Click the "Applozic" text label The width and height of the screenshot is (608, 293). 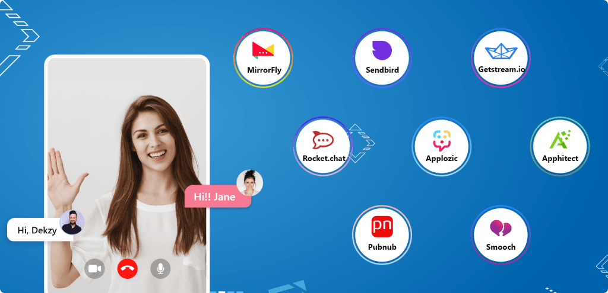coord(442,158)
